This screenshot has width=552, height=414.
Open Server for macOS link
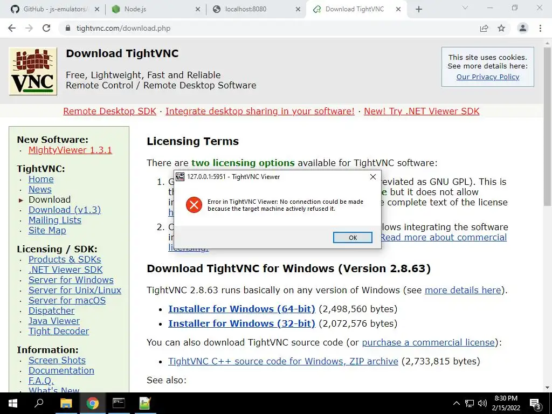(67, 300)
